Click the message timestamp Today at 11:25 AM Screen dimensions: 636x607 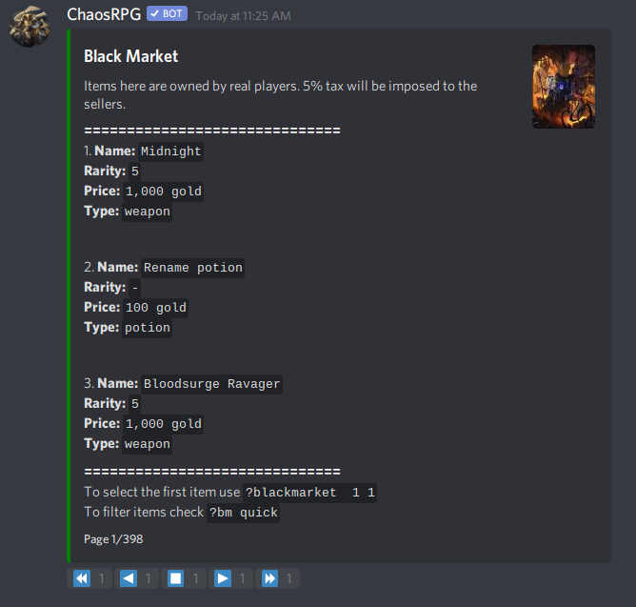point(243,16)
